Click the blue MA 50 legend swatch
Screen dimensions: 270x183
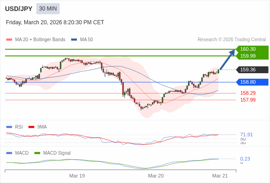point(74,40)
